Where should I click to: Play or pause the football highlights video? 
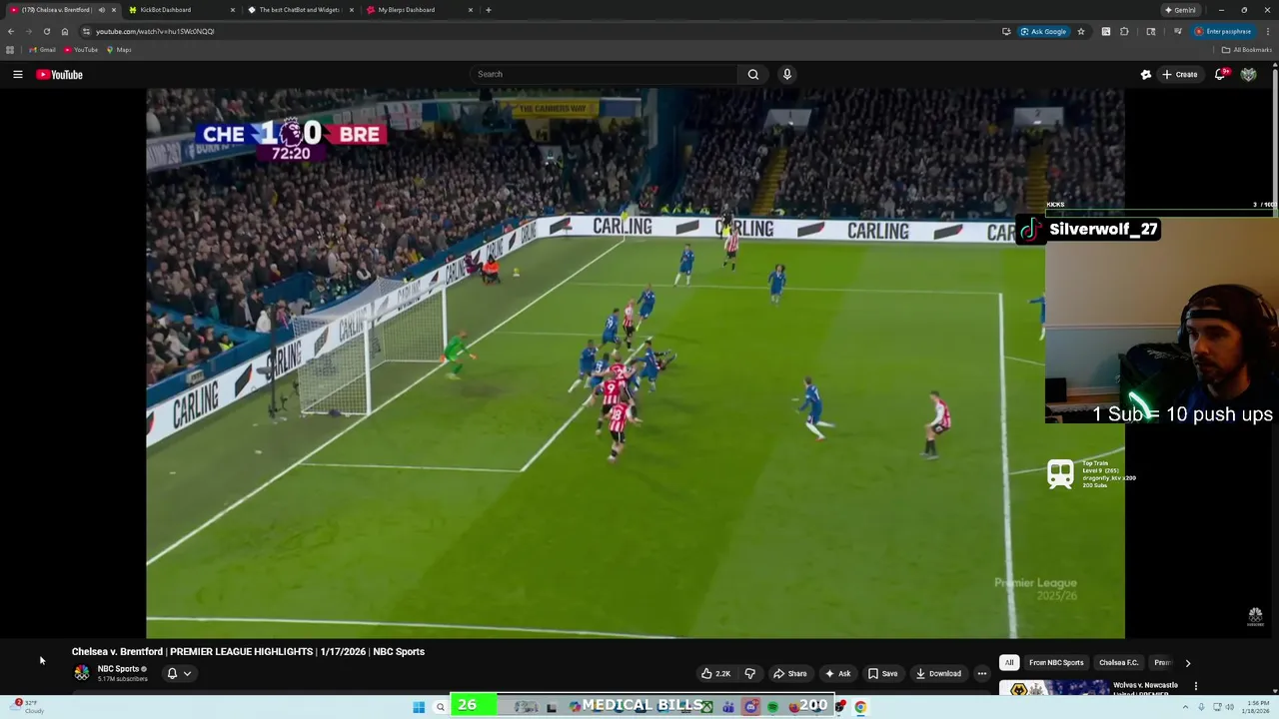636,362
